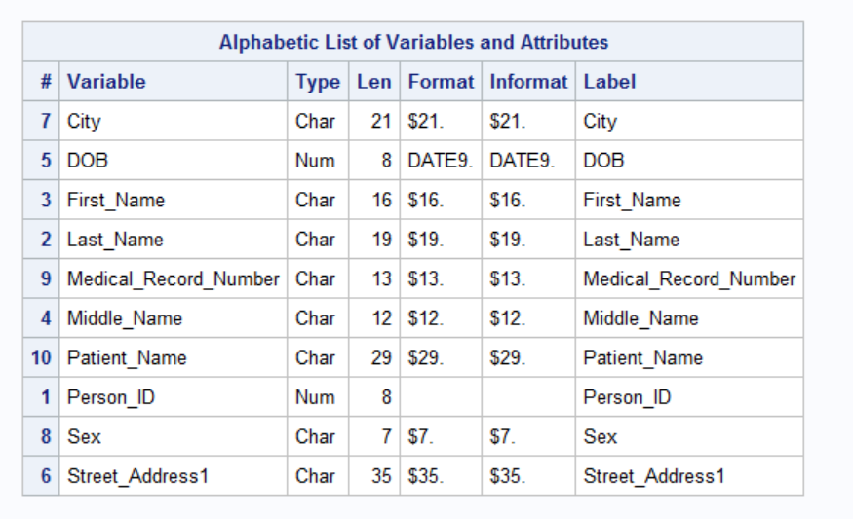
Task: Click the $35. format cell
Action: point(425,476)
